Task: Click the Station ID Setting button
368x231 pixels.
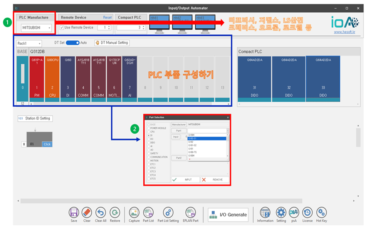Action: click(35, 119)
